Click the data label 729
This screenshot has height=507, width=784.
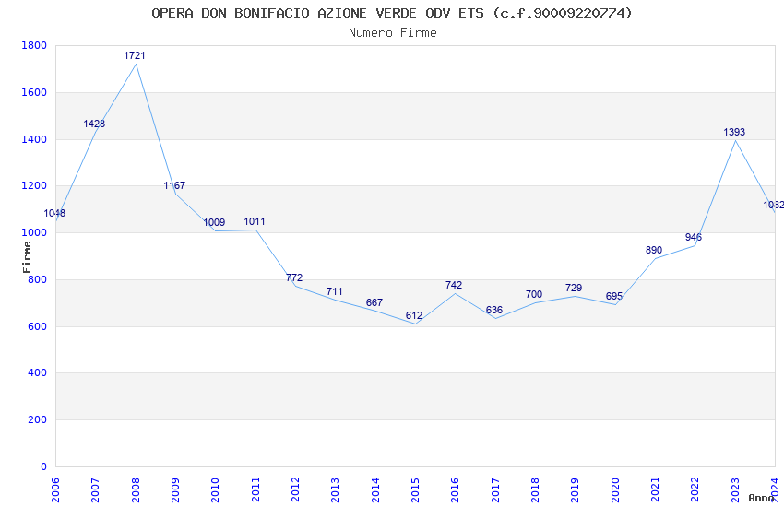pyautogui.click(x=574, y=288)
